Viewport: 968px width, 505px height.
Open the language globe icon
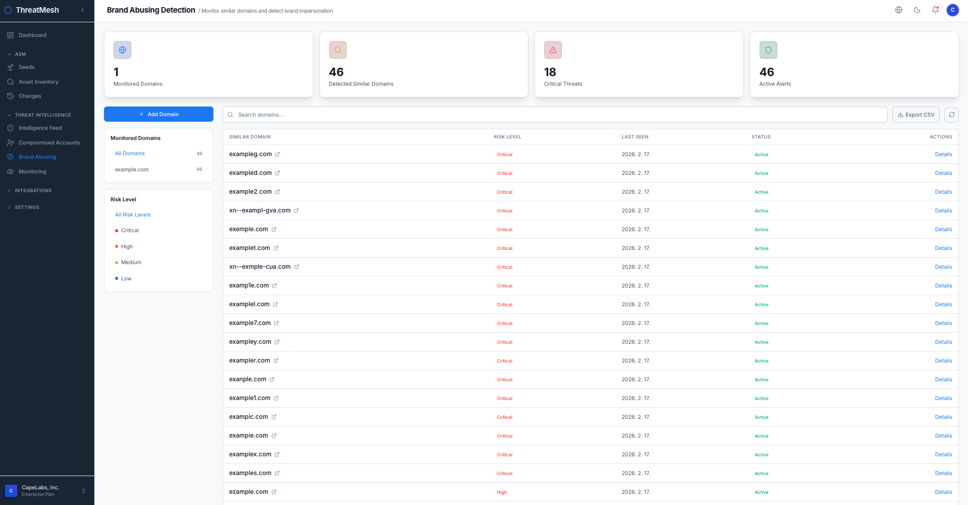tap(899, 10)
